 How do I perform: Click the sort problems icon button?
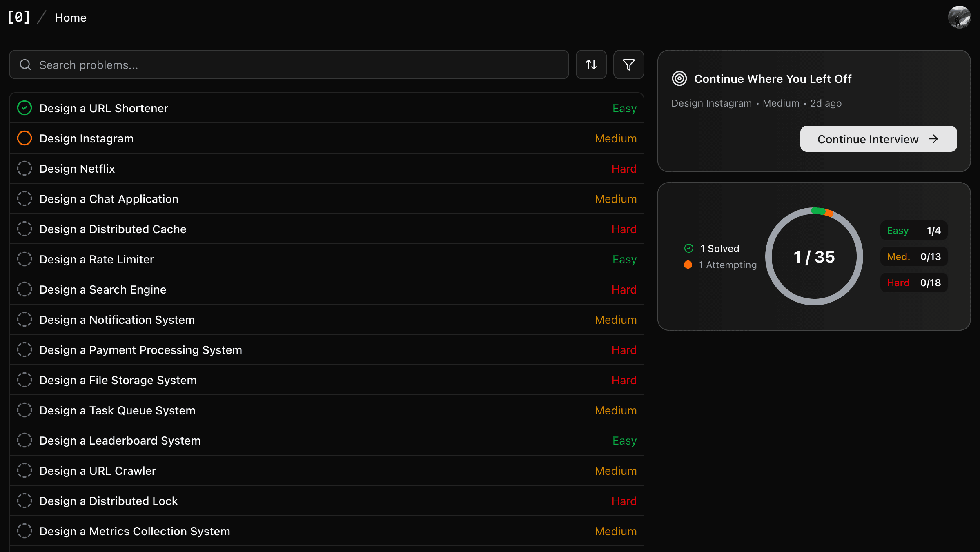click(x=591, y=65)
